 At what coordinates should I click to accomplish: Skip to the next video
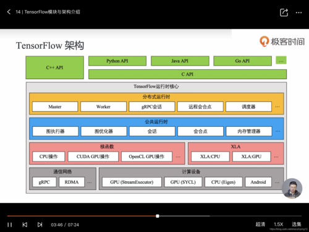tap(40, 225)
